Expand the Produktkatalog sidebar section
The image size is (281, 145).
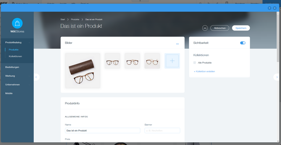(x=17, y=42)
